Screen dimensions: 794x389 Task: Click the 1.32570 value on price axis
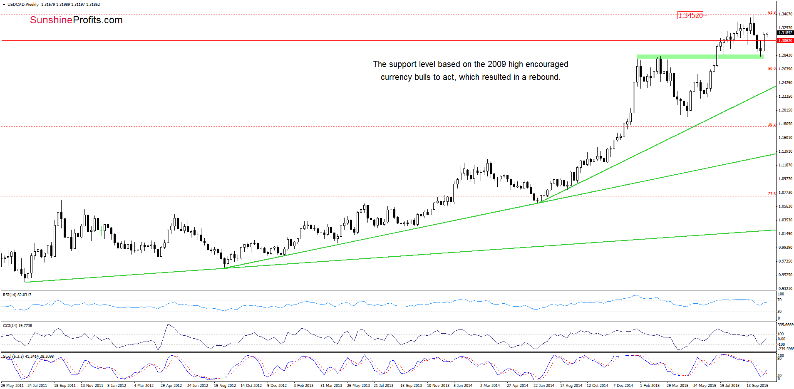pyautogui.click(x=785, y=27)
